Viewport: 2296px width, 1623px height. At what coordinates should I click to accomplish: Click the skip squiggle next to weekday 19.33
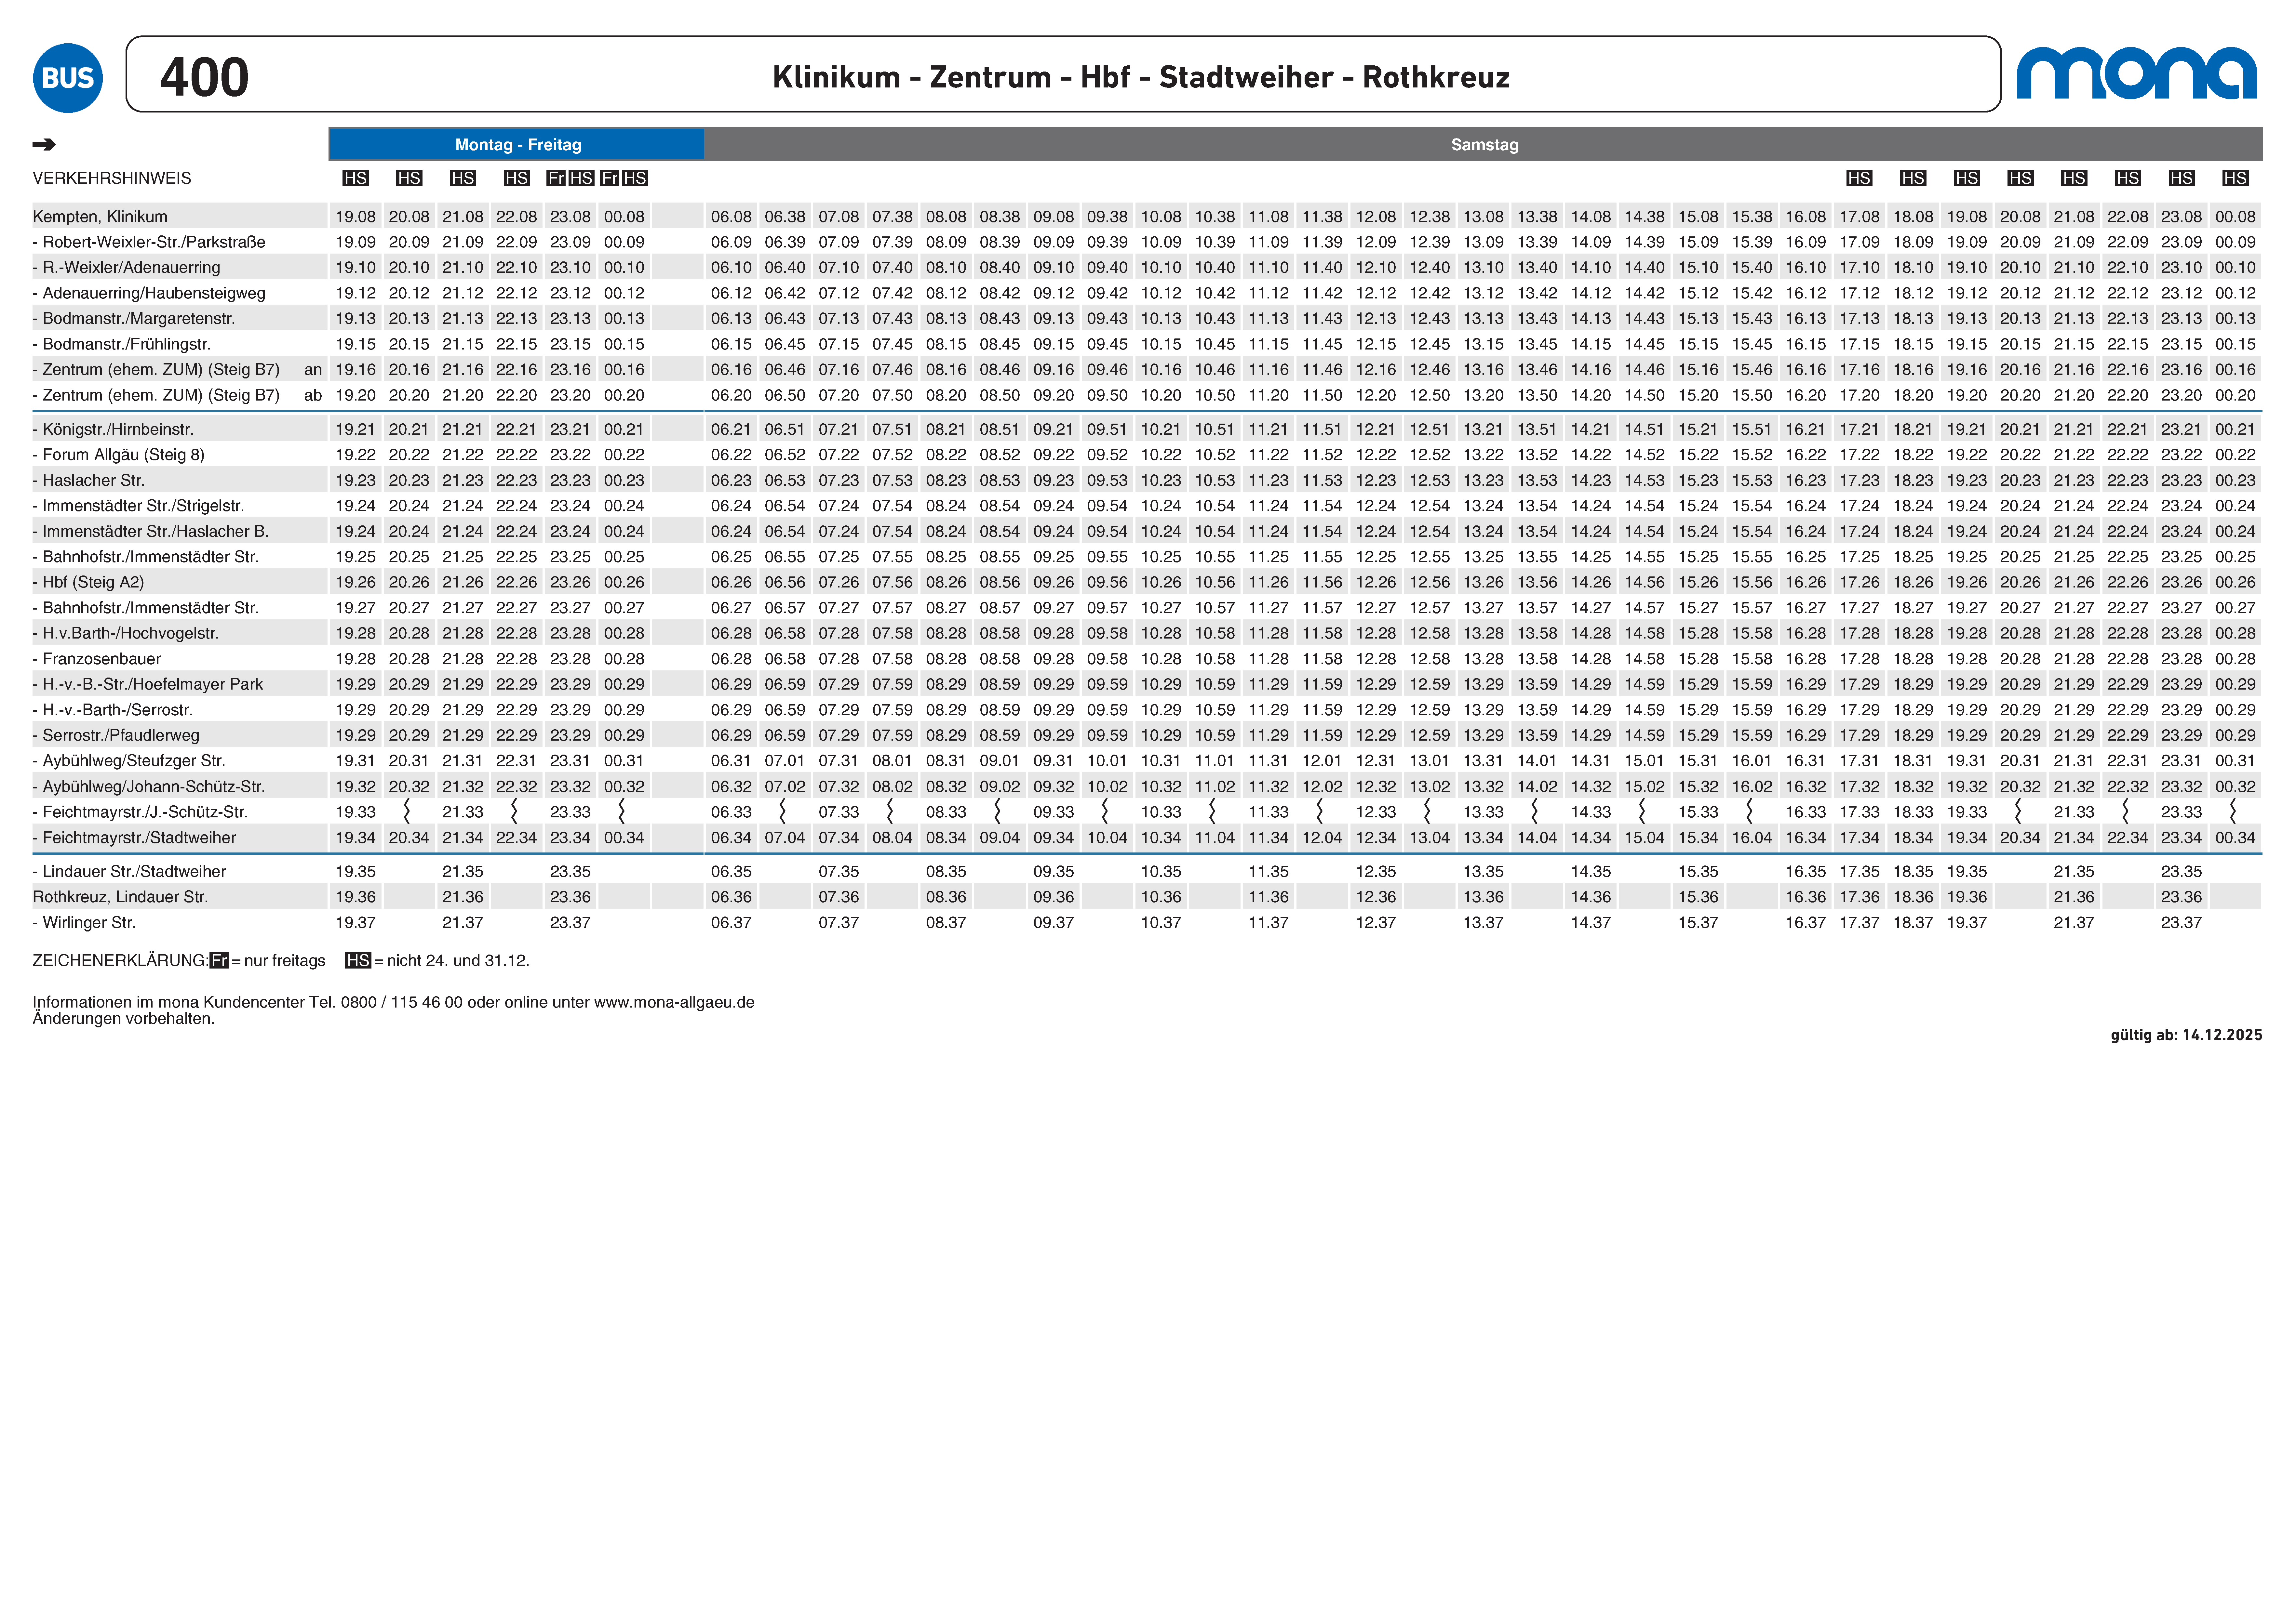(407, 811)
